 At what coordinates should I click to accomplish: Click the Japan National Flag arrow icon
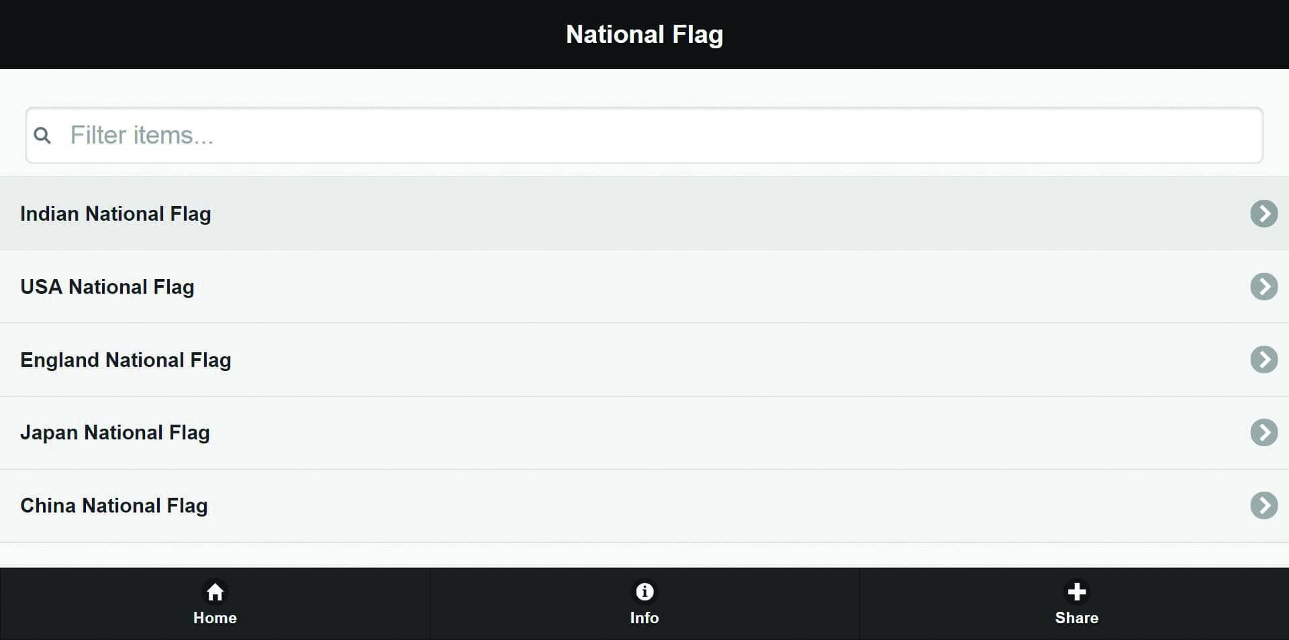1263,433
